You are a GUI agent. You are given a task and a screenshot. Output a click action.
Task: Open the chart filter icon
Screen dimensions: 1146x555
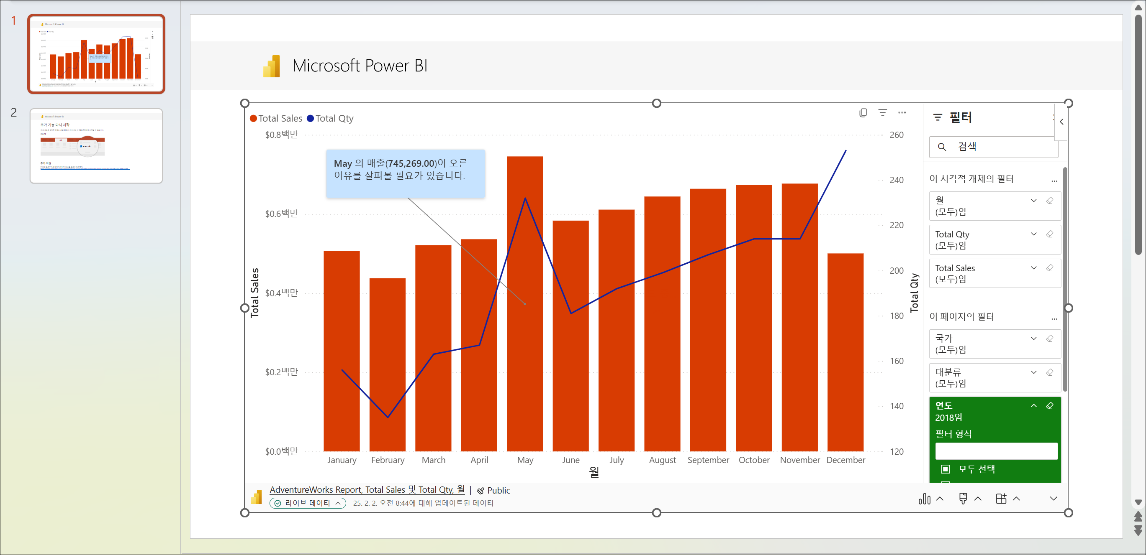pos(883,113)
